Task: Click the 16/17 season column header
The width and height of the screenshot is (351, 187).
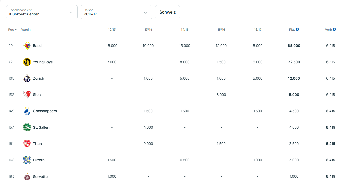Action: click(258, 30)
